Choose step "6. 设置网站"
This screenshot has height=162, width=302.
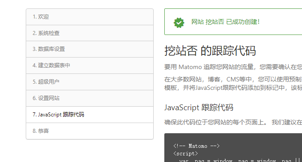point(90,98)
